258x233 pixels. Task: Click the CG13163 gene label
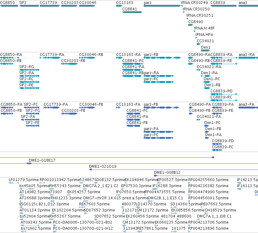tap(125, 3)
